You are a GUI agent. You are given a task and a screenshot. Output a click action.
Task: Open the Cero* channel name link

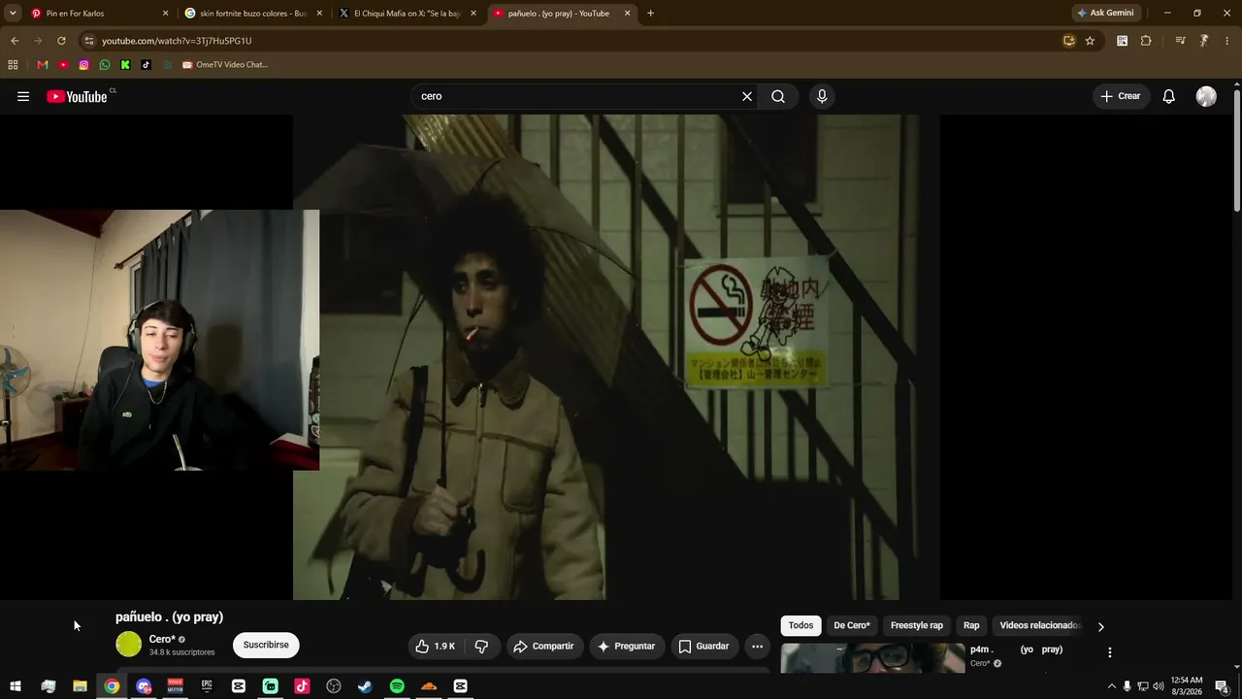[162, 639]
